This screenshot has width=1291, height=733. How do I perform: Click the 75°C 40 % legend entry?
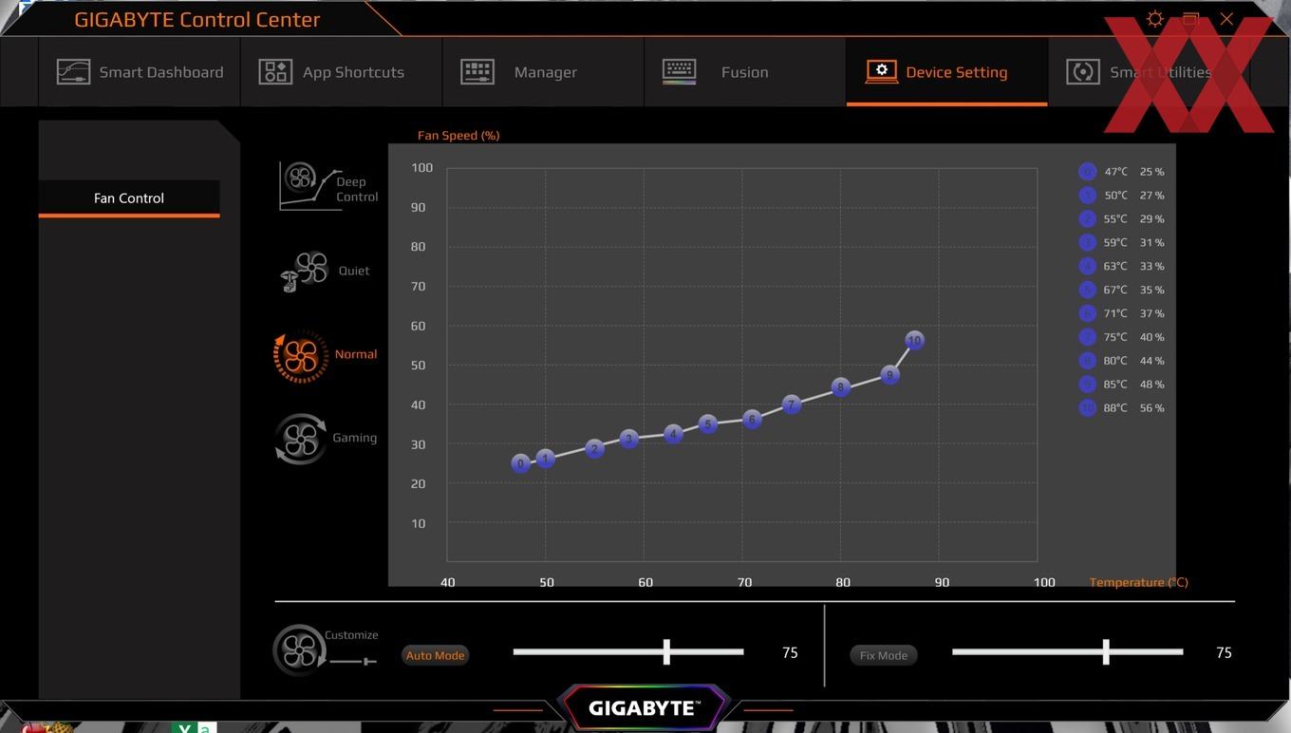1122,337
